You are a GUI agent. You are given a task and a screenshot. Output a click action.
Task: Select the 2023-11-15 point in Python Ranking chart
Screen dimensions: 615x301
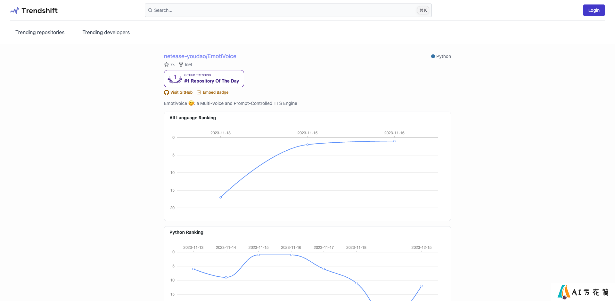point(258,255)
